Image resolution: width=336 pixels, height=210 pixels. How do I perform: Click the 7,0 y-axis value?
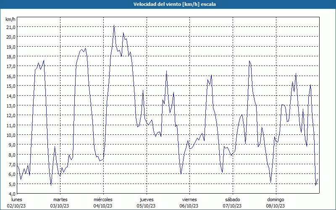pyautogui.click(x=12, y=165)
